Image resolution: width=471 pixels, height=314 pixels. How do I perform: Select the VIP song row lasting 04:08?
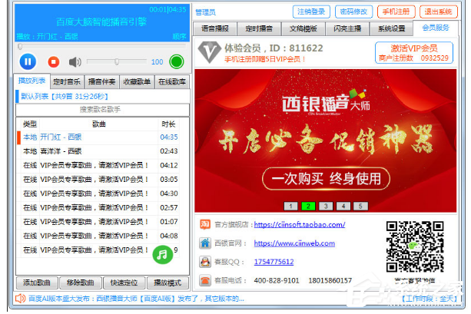pyautogui.click(x=99, y=236)
